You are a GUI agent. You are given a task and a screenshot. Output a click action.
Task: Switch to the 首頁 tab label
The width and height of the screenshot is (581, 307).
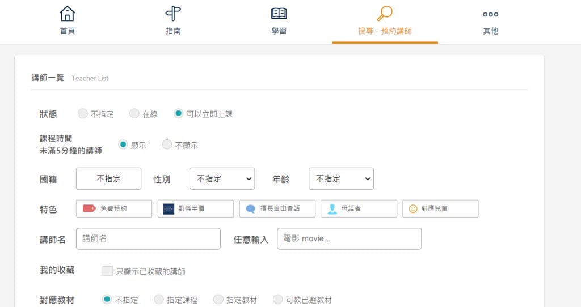coord(67,31)
